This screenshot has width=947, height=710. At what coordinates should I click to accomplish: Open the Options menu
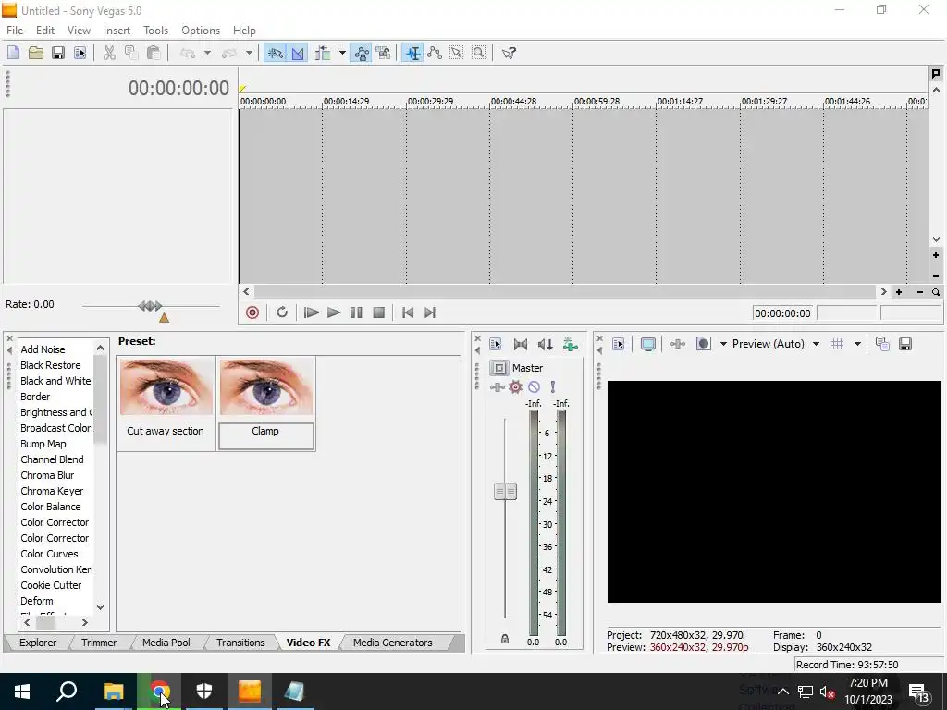201,31
